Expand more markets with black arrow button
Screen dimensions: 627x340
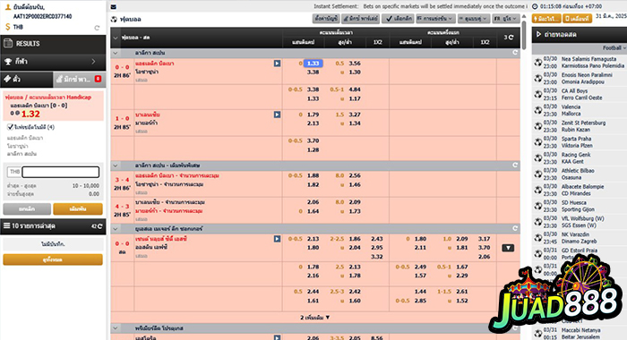pos(508,248)
